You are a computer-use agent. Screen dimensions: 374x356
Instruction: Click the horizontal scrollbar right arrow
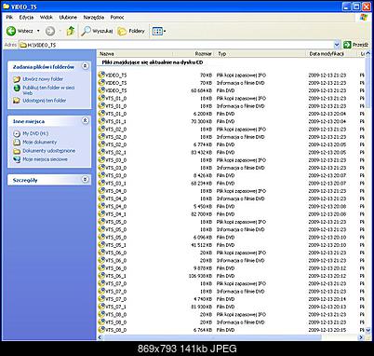(361, 337)
